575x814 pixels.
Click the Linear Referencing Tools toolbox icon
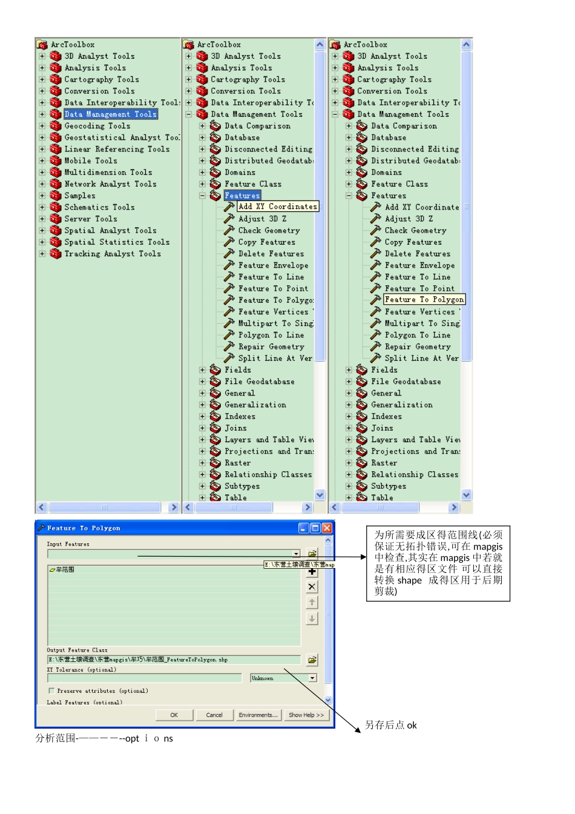pyautogui.click(x=56, y=149)
